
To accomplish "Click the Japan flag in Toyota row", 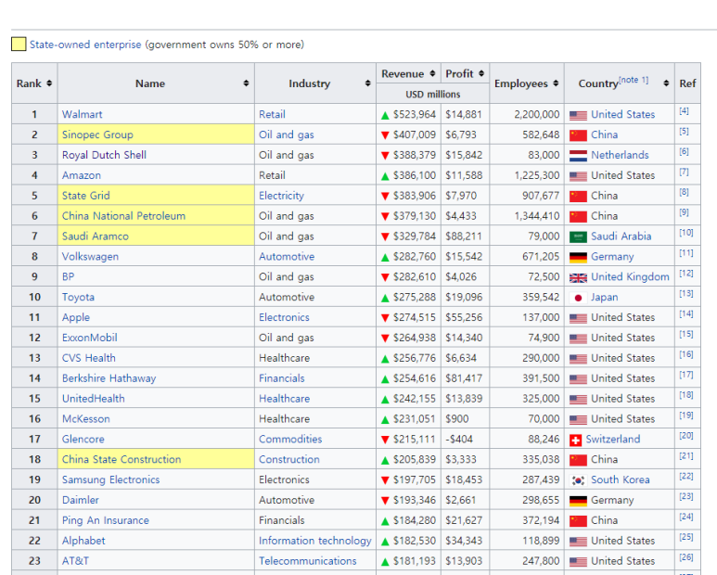I will point(578,298).
